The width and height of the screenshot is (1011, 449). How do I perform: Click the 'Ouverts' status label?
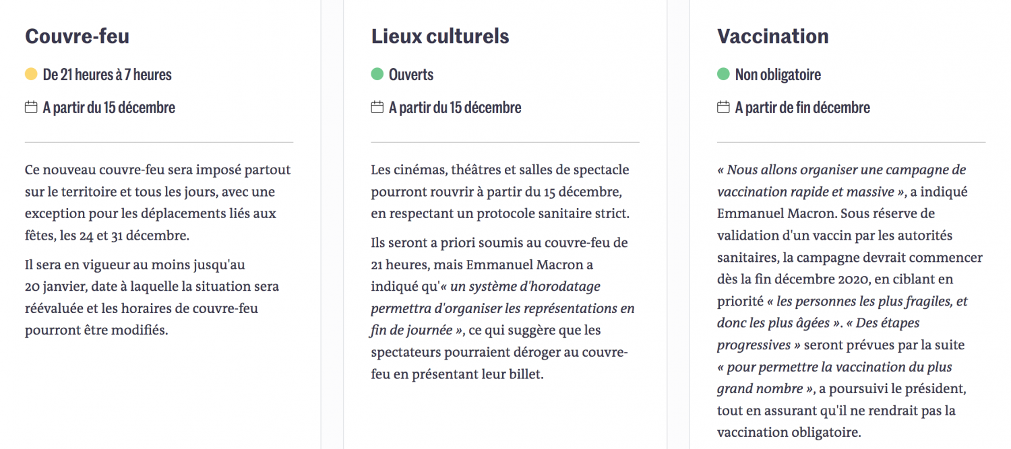(411, 75)
